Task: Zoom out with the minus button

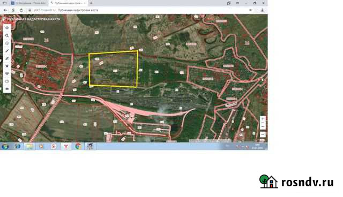Action: click(x=263, y=127)
